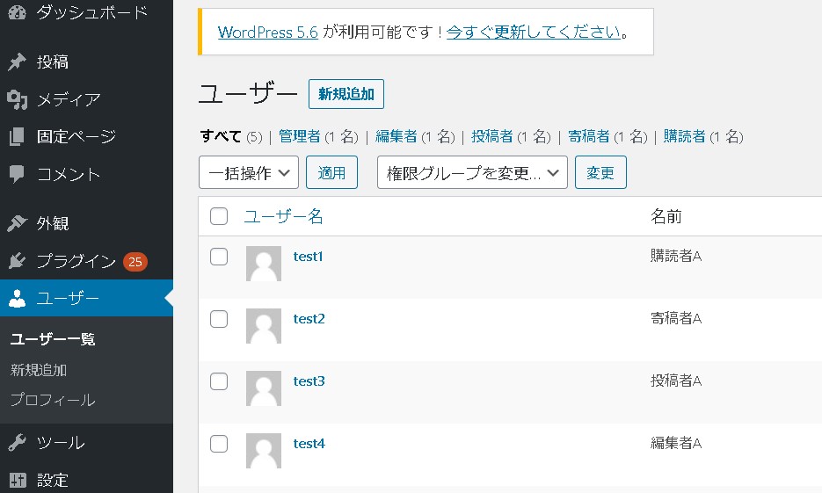
Task: Click the Dashboard gauge icon in sidebar
Action: (x=17, y=13)
